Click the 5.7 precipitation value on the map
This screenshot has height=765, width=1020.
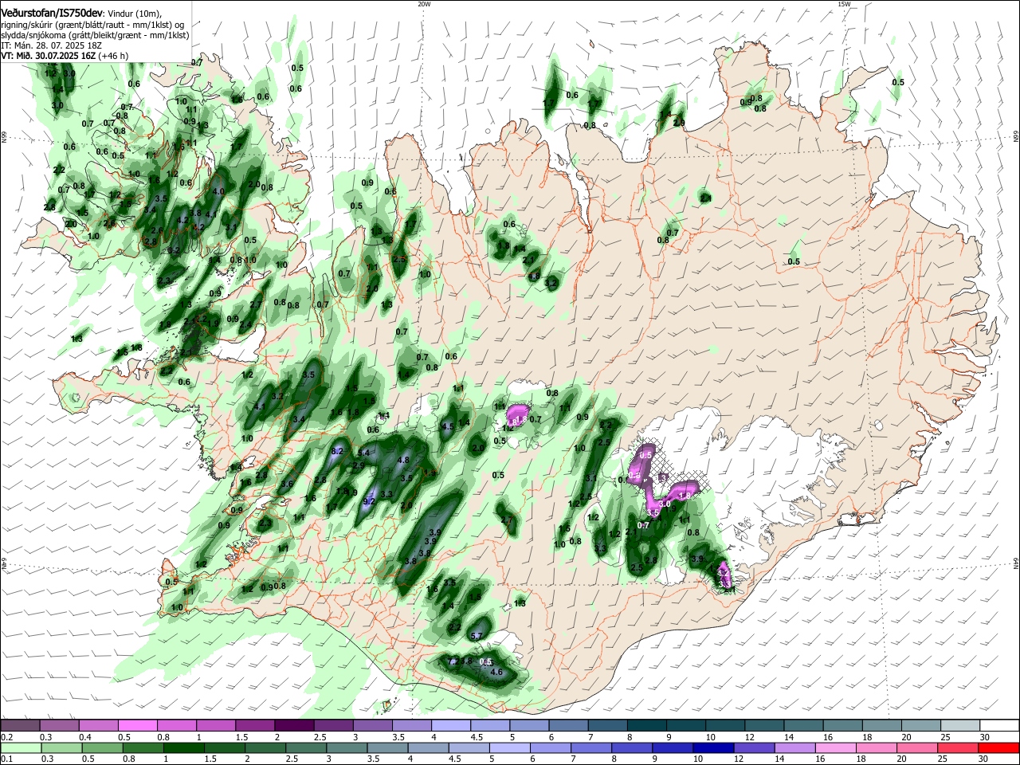(477, 635)
